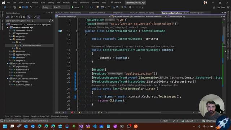Expand the Extensions folder
Screen dimensions: 231x130
click(10, 52)
